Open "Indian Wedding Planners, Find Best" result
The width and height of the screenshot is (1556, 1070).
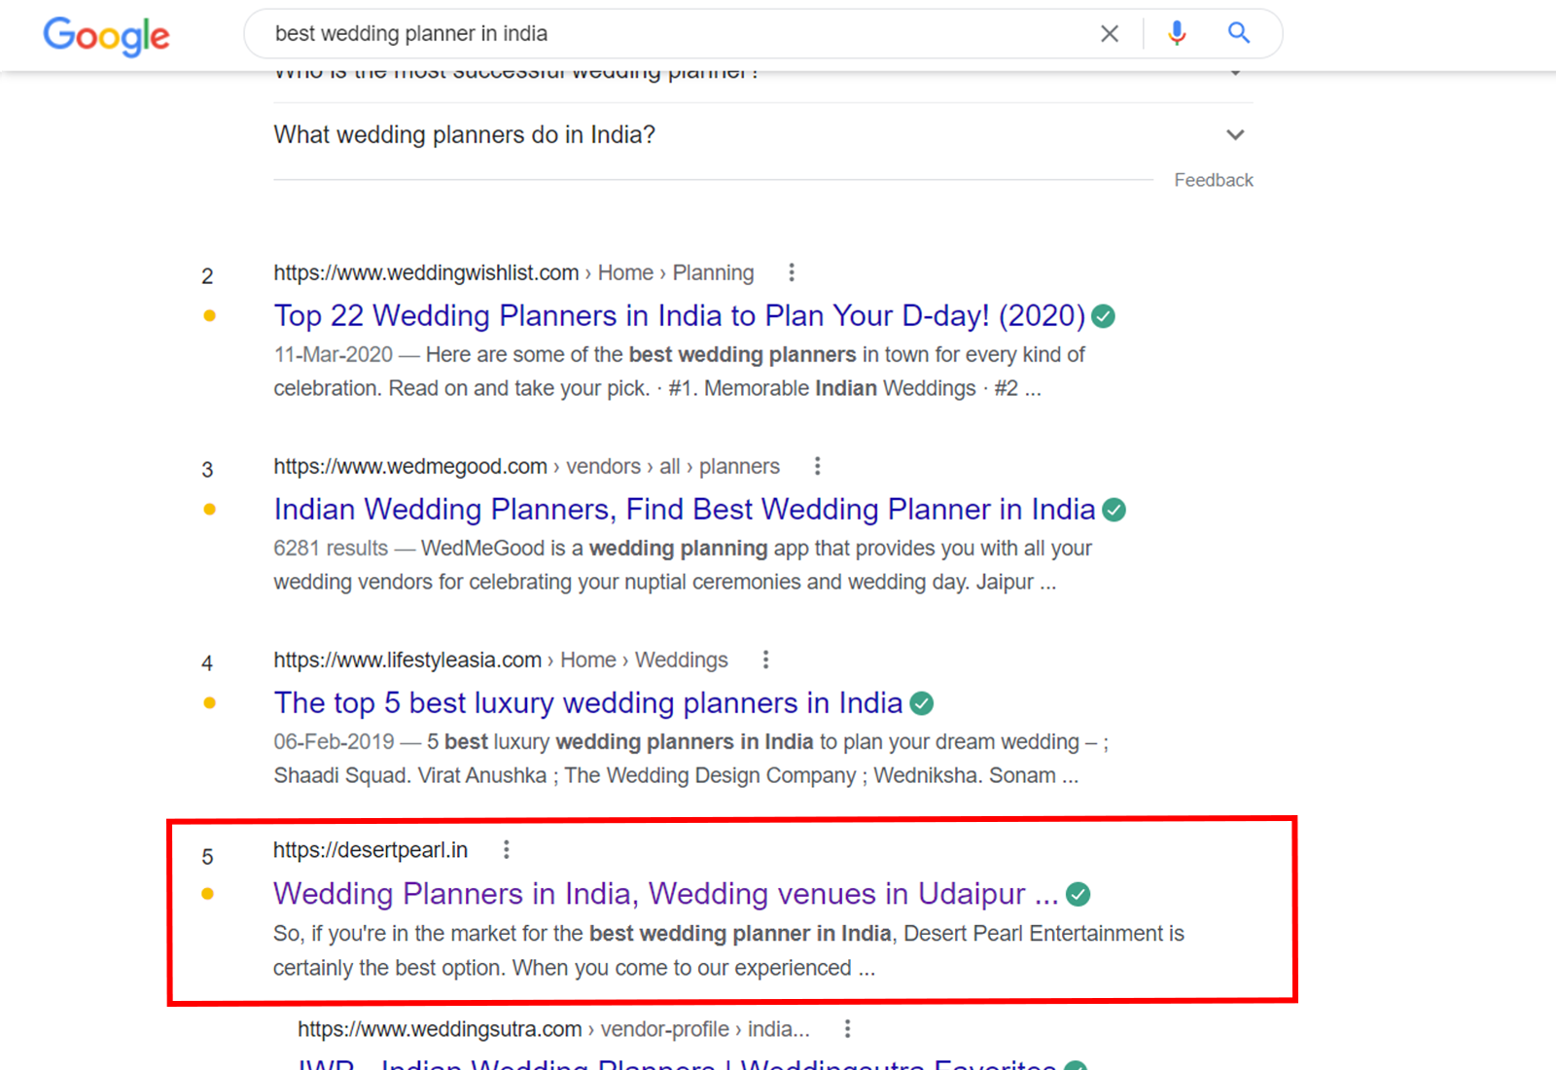point(684,510)
